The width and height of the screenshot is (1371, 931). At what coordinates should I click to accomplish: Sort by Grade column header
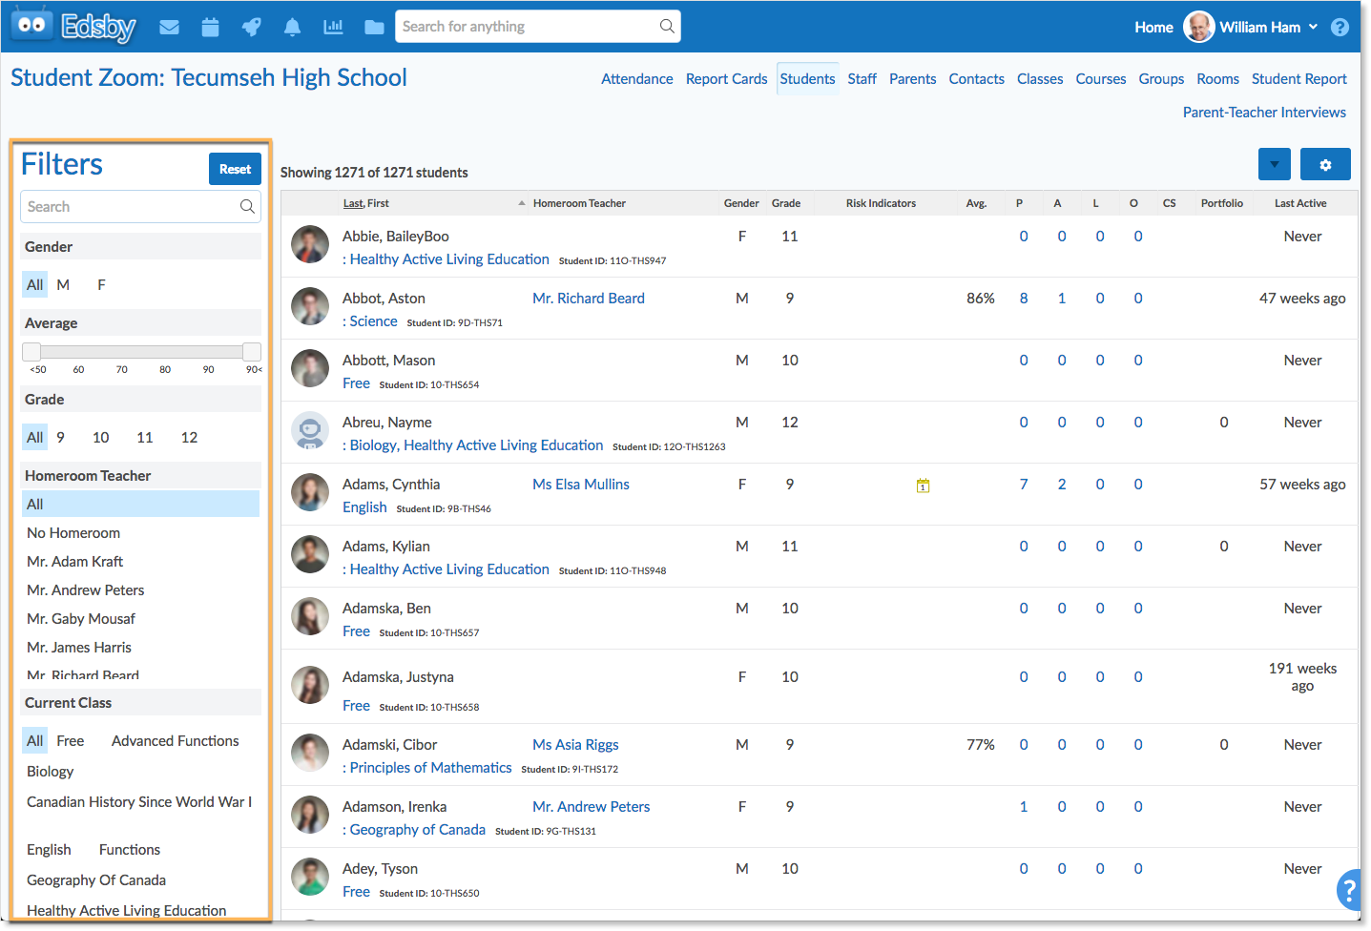click(x=786, y=203)
